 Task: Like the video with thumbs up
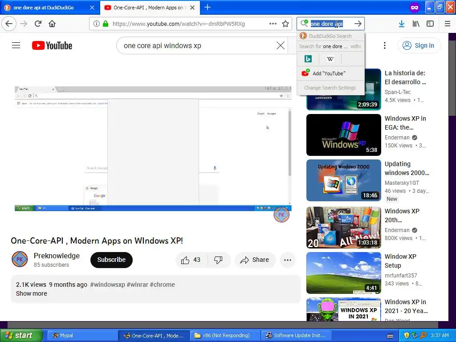click(191, 260)
